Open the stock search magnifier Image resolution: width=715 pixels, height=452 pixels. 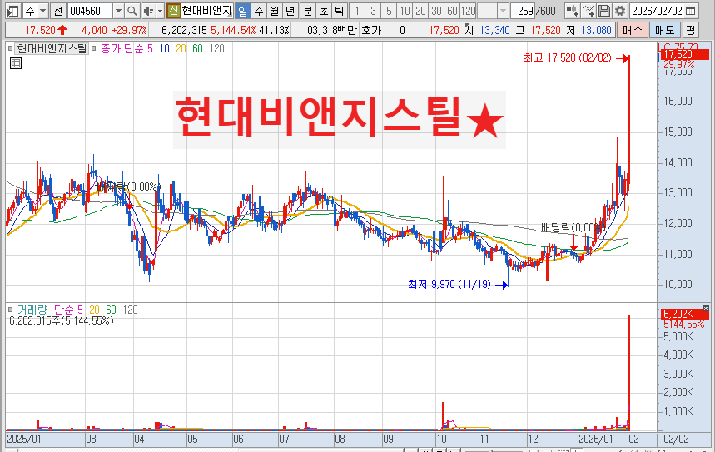[x=132, y=11]
